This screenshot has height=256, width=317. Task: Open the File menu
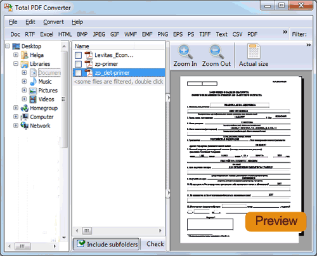[x=13, y=22]
